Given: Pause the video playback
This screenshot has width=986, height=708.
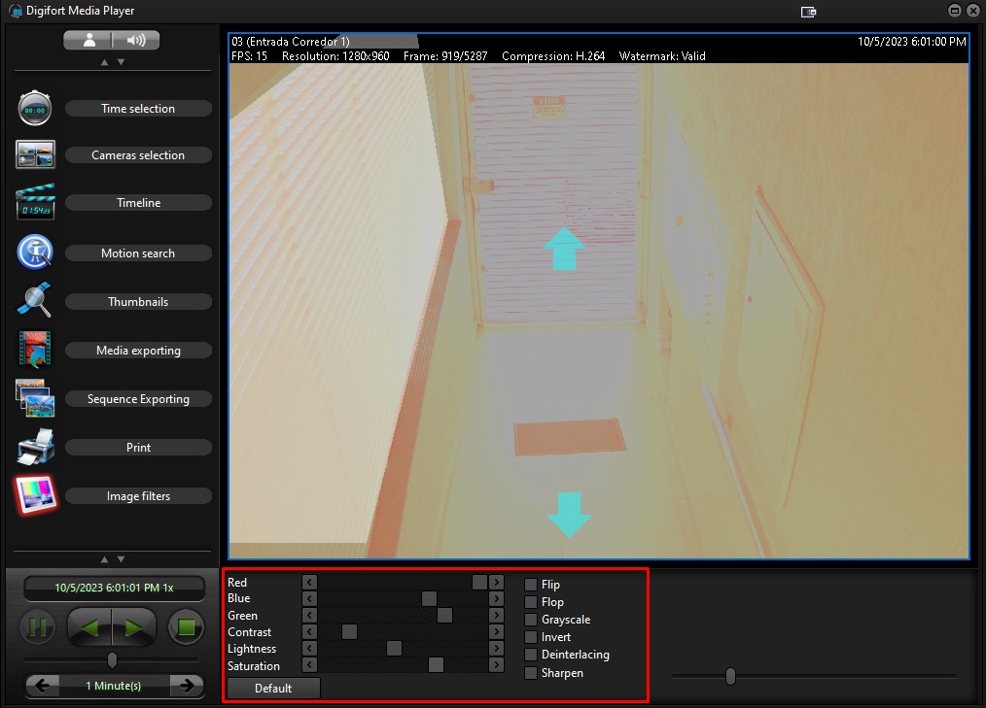Looking at the screenshot, I should 38,626.
